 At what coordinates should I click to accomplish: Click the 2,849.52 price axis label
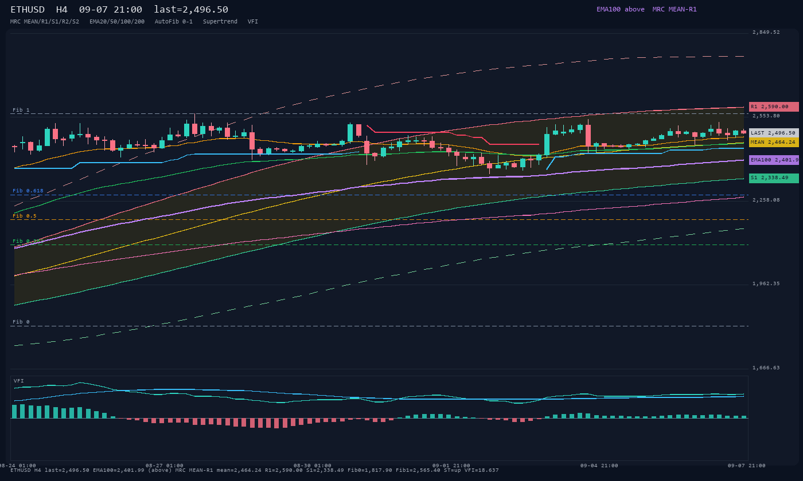point(766,32)
